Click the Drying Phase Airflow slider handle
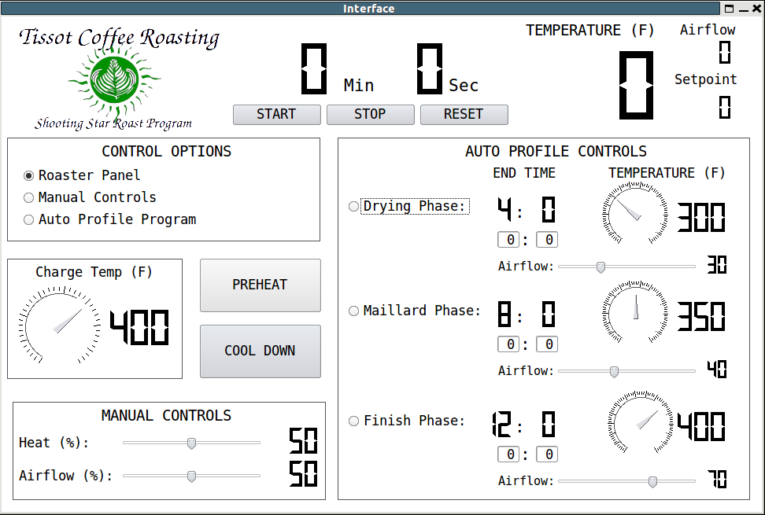 click(601, 267)
